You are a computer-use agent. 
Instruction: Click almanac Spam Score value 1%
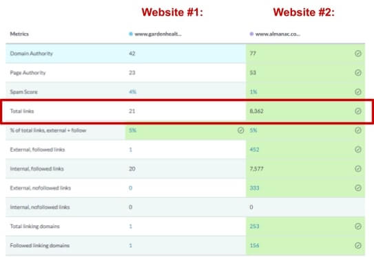(x=253, y=92)
